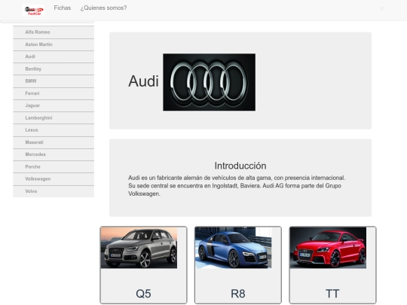Open the Fichas menu item
This screenshot has height=305, width=407.
63,8
